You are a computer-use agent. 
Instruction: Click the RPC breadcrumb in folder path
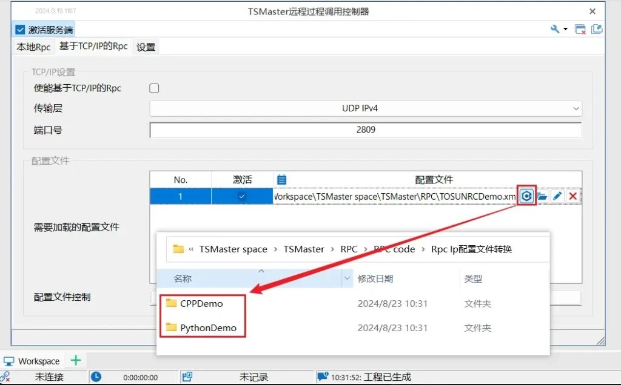(349, 249)
